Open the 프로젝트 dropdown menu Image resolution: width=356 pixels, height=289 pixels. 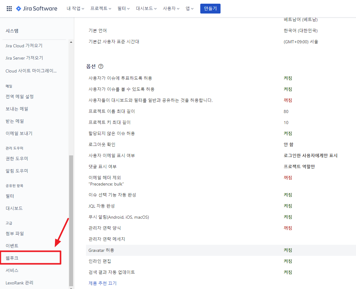coord(101,9)
